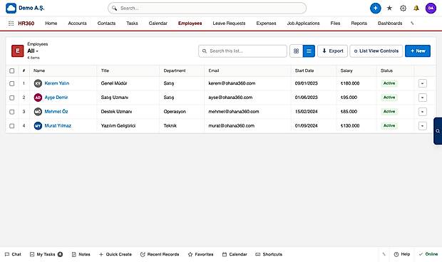Screen dimensions: 442x262
Task: Open Kerem Yalın employee record link
Action: [x=56, y=83]
